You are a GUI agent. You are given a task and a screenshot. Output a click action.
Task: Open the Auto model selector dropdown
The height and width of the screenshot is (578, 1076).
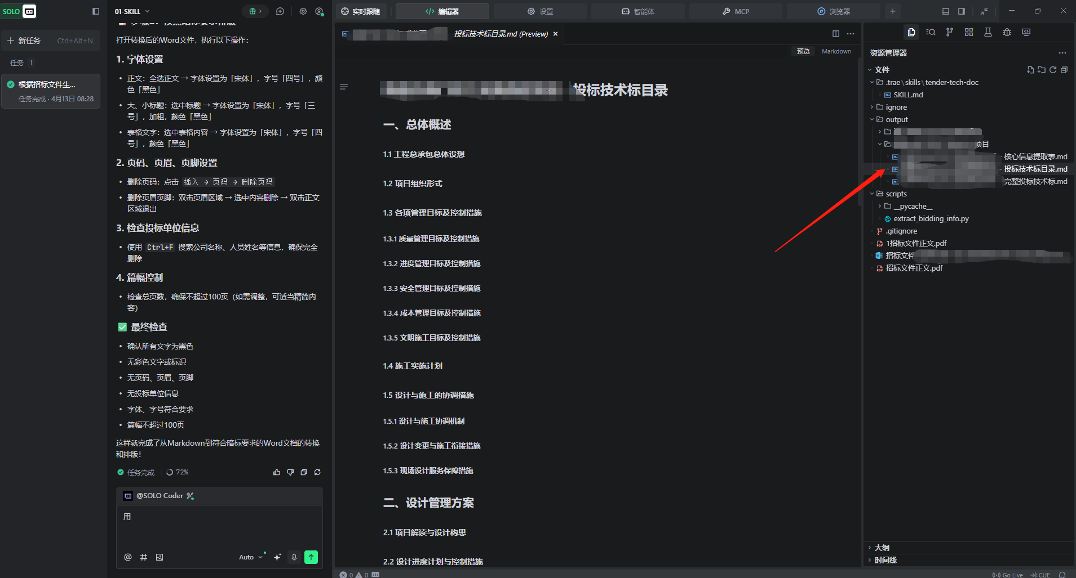pyautogui.click(x=251, y=557)
